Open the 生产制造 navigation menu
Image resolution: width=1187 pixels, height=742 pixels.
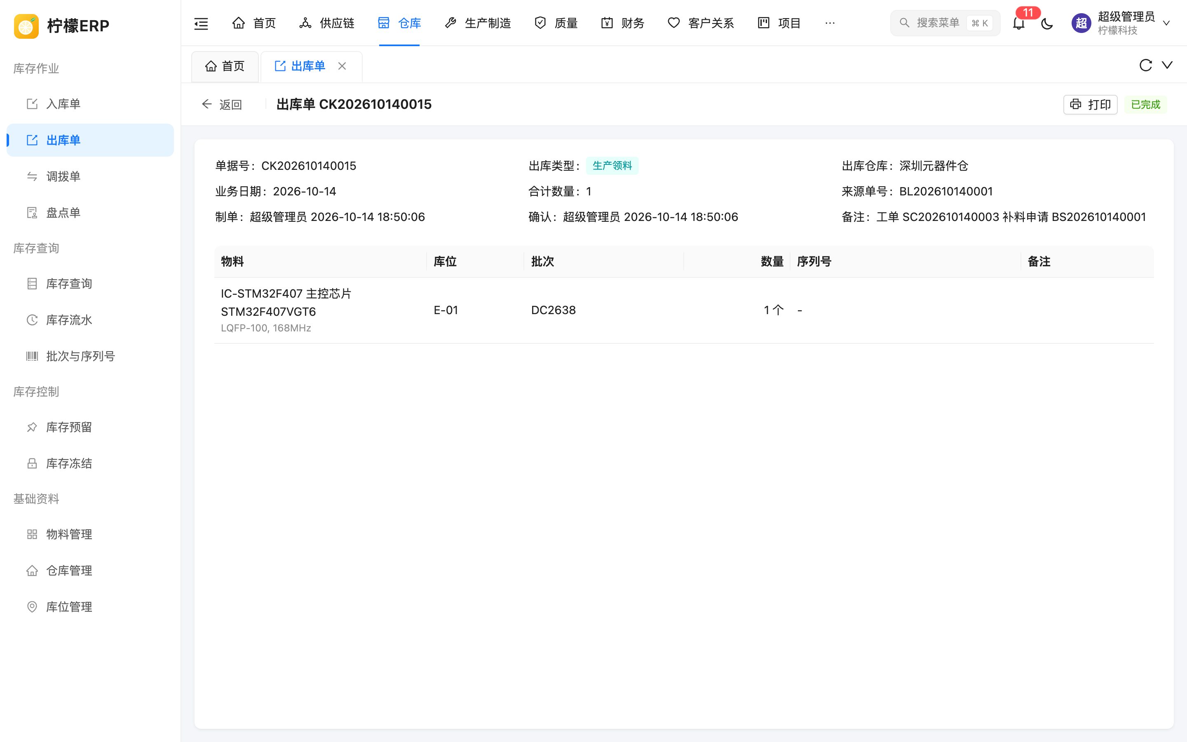pyautogui.click(x=478, y=23)
